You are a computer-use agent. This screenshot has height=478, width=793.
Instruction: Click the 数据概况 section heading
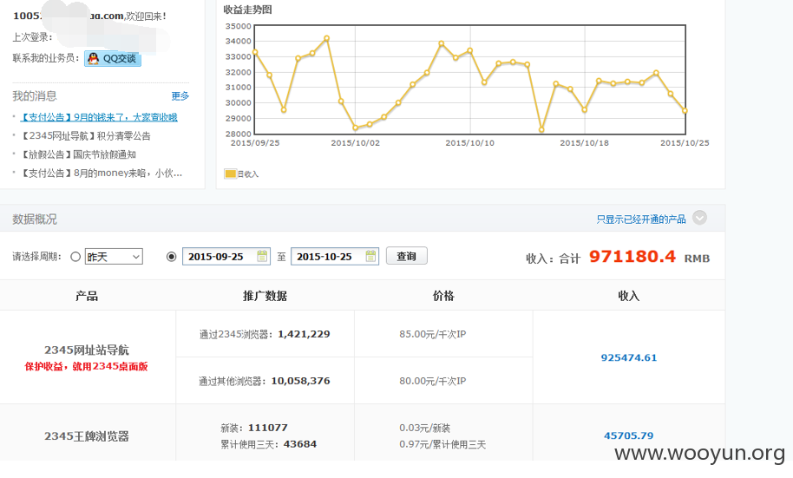(35, 219)
